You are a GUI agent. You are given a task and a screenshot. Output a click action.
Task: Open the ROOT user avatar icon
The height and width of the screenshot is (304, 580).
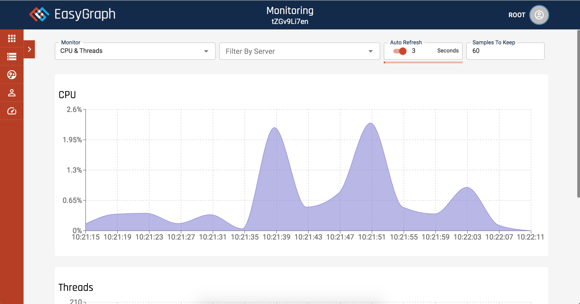pyautogui.click(x=539, y=15)
